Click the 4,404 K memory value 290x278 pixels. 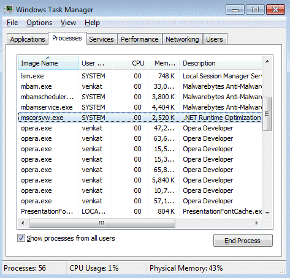coord(163,107)
